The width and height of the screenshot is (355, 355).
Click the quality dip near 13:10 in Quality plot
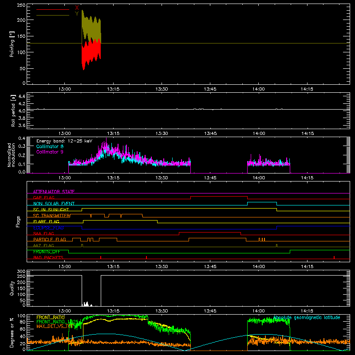coord(91,291)
